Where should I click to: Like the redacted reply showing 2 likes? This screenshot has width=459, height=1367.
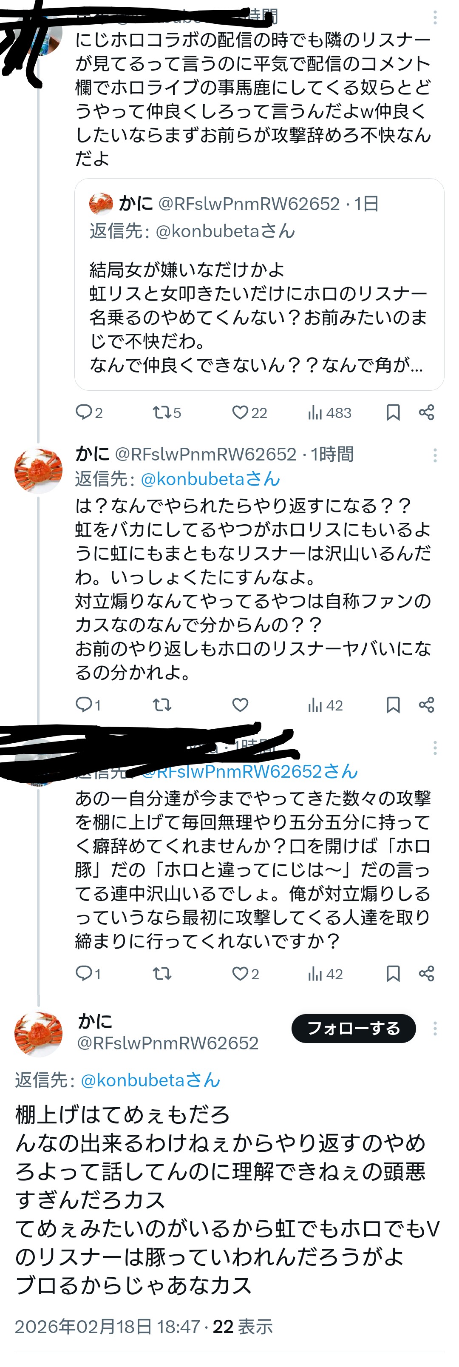click(241, 973)
